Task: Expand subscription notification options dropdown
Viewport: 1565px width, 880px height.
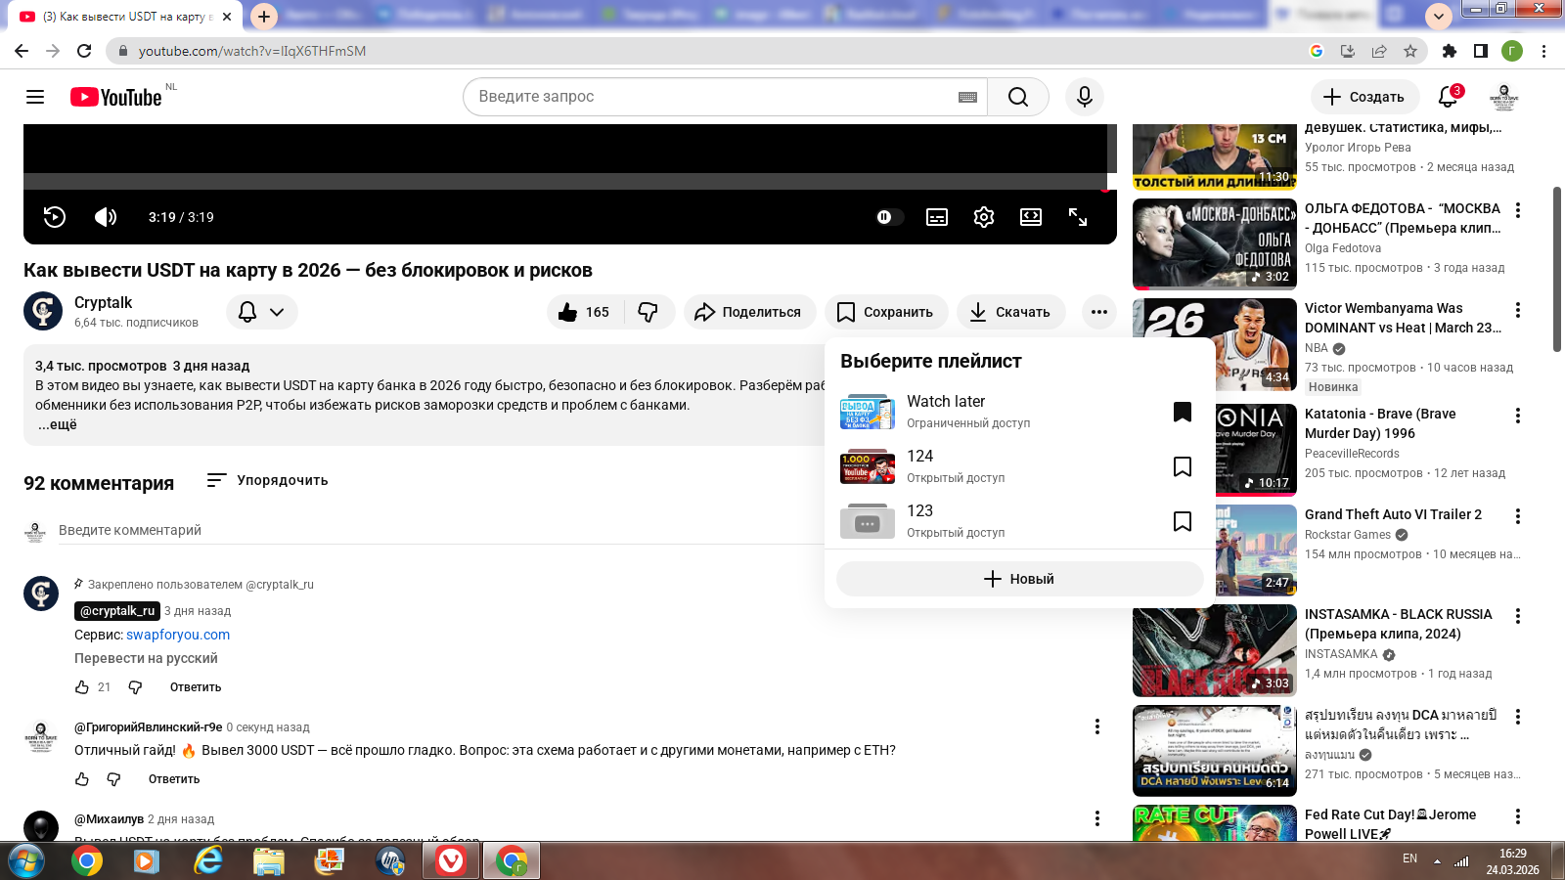Action: click(x=262, y=312)
